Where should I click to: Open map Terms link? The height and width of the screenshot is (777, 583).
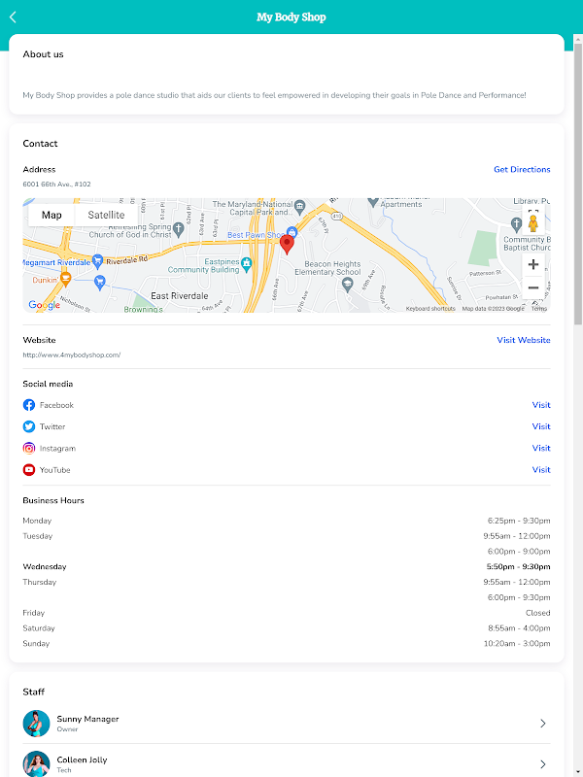(x=539, y=309)
